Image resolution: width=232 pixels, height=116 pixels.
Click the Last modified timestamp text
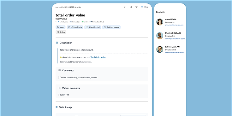[x=68, y=7]
